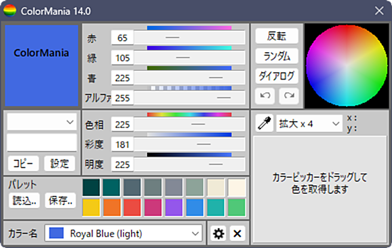This screenshot has height=248, width=392.
Task: Select the yellow palette swatch
Action: click(x=91, y=207)
